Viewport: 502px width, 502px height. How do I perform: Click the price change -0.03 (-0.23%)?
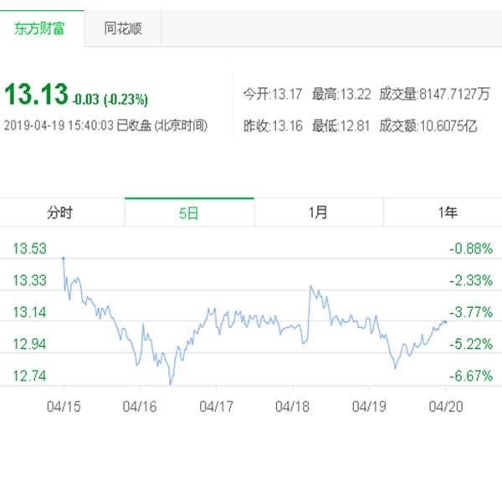(110, 100)
